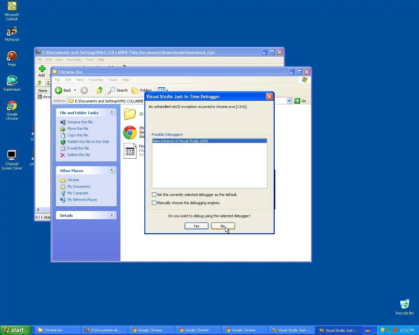Enable manually choose debugging engines
Screen dimensions: 419x335
pos(154,203)
